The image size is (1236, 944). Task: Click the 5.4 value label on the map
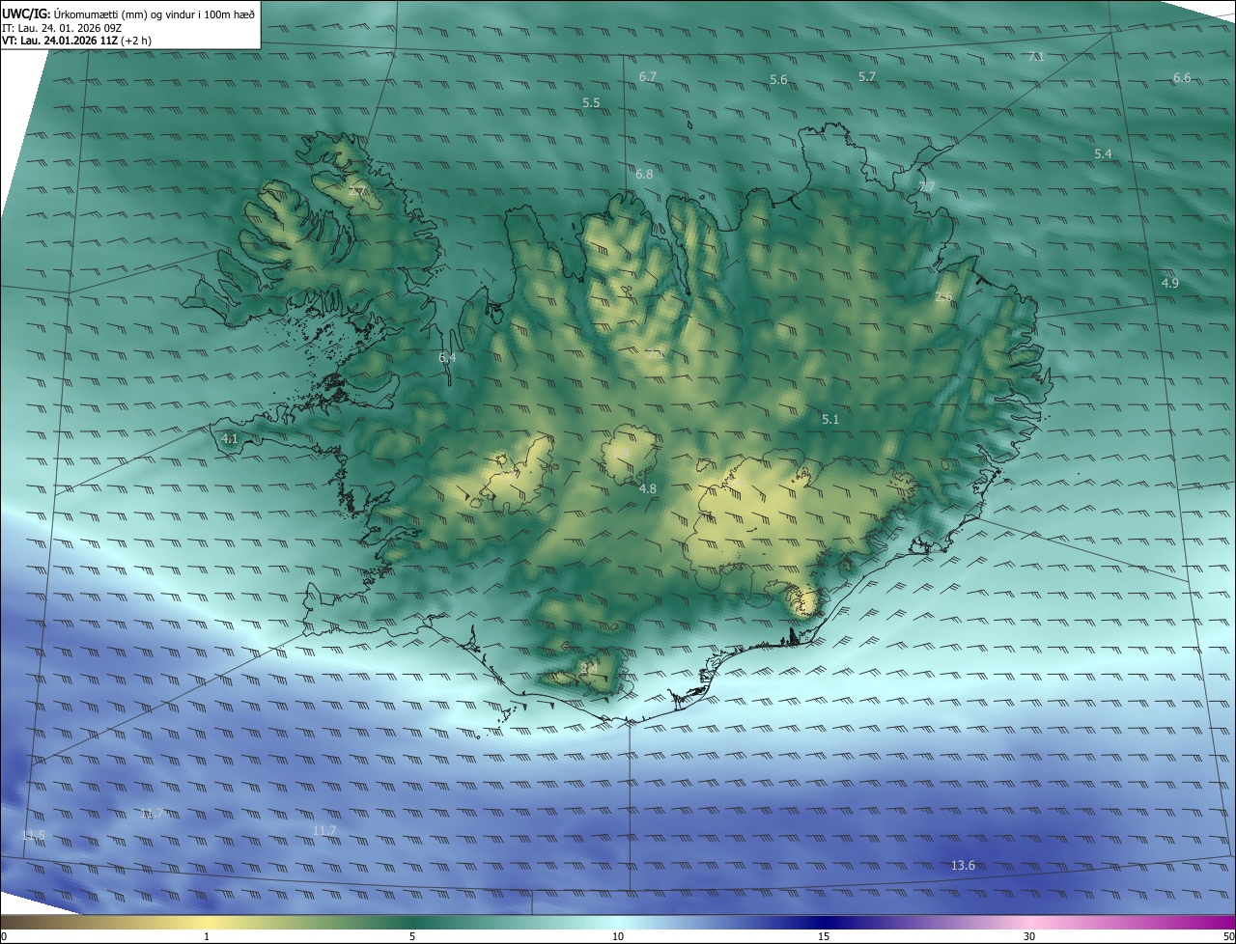click(1103, 154)
